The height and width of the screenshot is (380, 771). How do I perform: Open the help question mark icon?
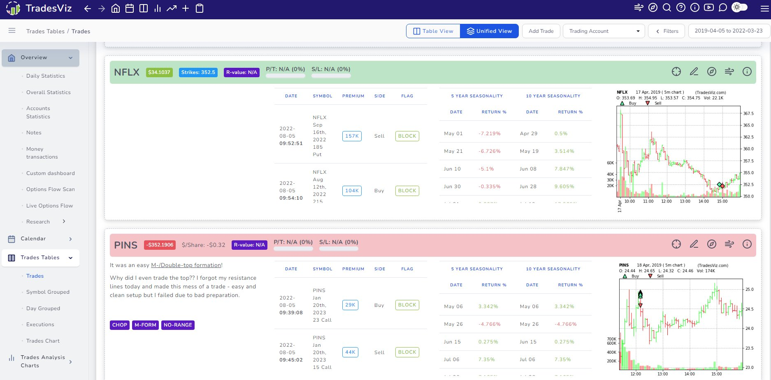click(681, 7)
